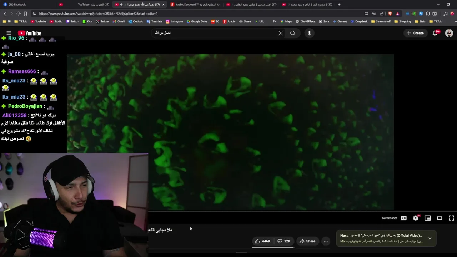This screenshot has width=457, height=257.
Task: Run the search with the magnifier button
Action: 292,33
